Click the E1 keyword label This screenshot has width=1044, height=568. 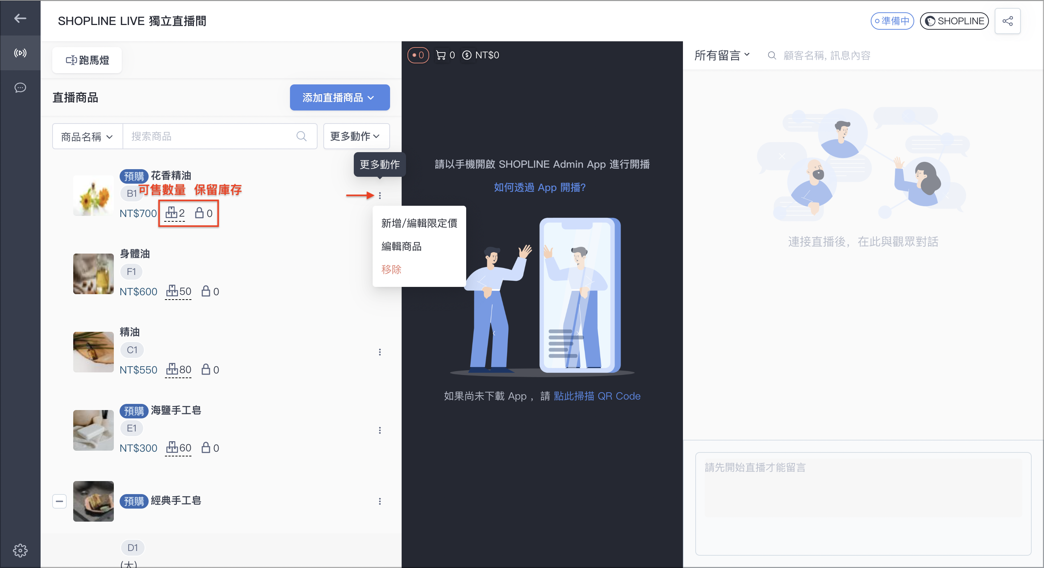(132, 428)
